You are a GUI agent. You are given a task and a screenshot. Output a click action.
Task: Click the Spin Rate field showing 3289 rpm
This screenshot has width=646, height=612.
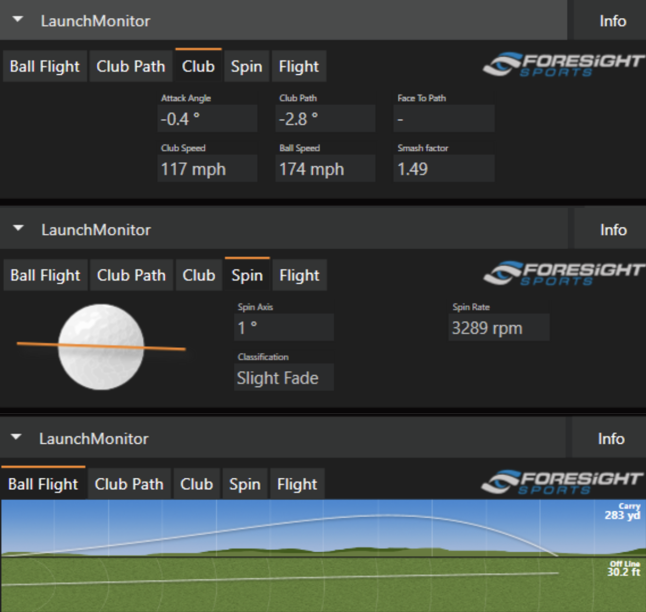pyautogui.click(x=498, y=328)
